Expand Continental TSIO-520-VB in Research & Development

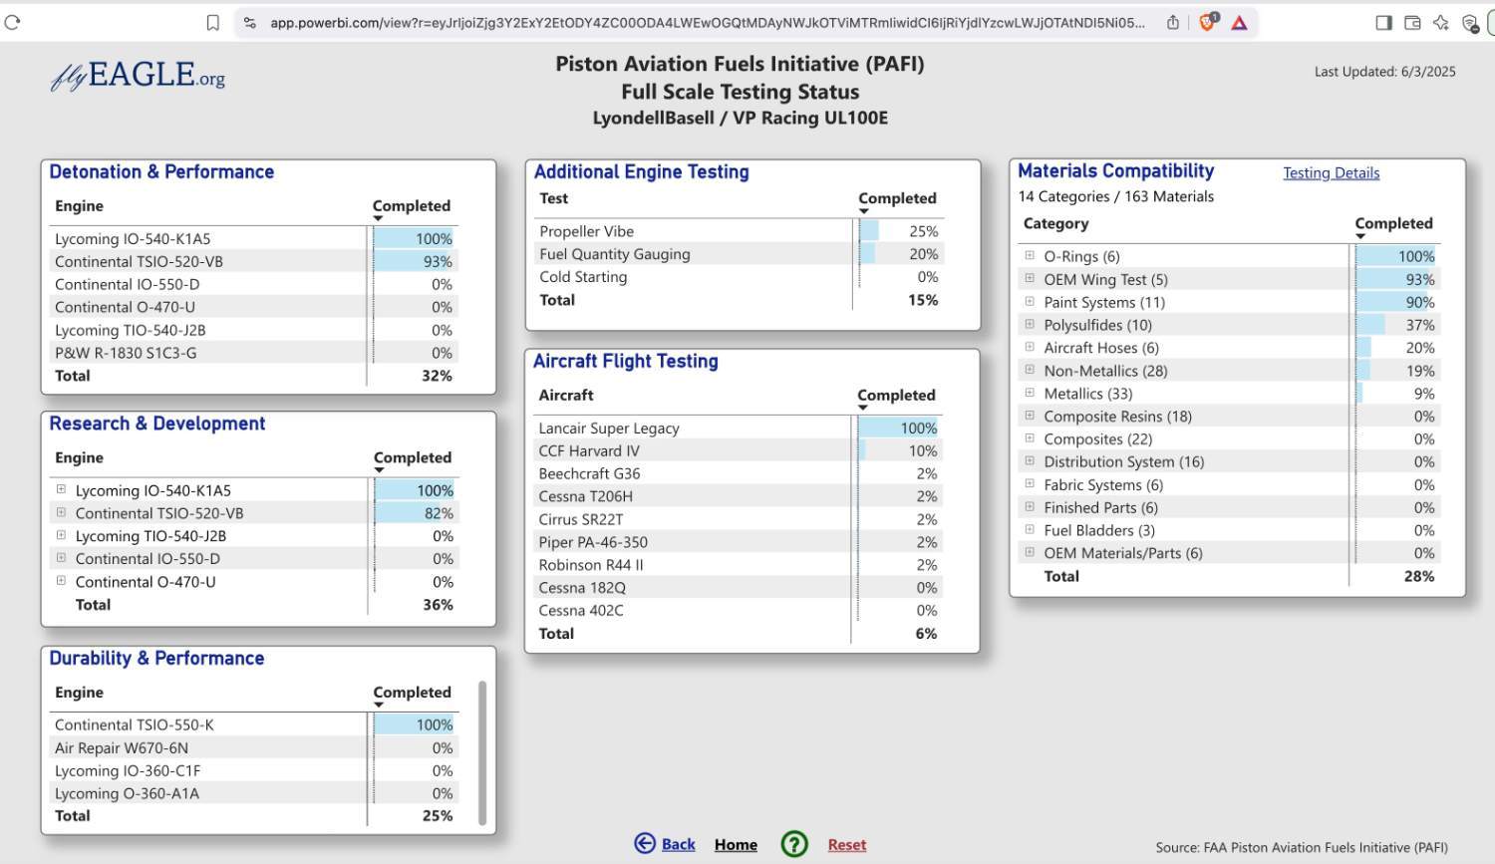click(61, 513)
